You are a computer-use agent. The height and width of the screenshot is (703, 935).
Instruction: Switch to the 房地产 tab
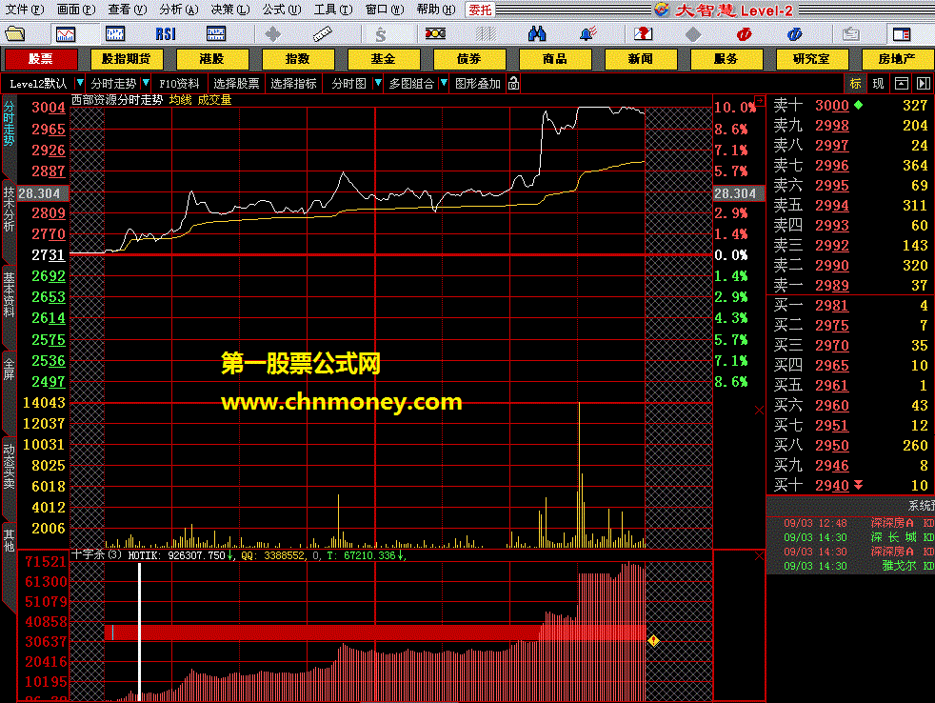click(x=898, y=59)
